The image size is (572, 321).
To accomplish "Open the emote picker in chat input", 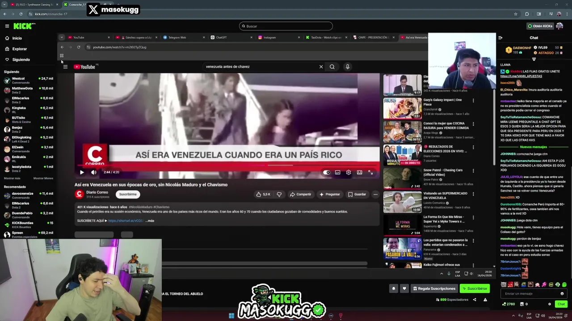I will click(562, 293).
